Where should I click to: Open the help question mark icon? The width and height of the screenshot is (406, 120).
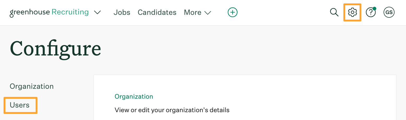(x=371, y=12)
